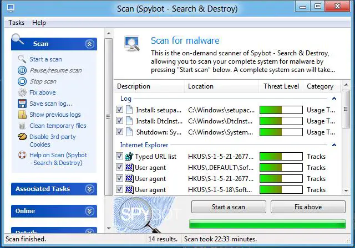The height and width of the screenshot is (248, 355).
Task: Click the Tracks category for Typed URL list
Action: [x=316, y=157]
